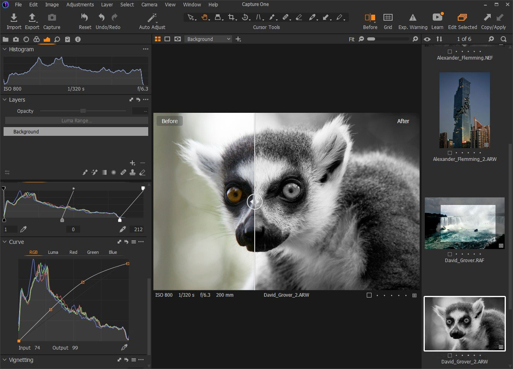Toggle the browser eye visibility icon
This screenshot has height=369, width=513.
click(427, 39)
